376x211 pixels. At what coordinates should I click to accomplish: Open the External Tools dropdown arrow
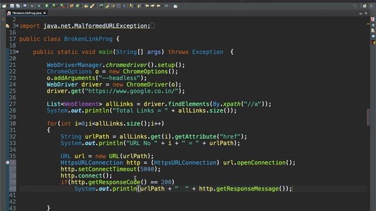point(66,6)
